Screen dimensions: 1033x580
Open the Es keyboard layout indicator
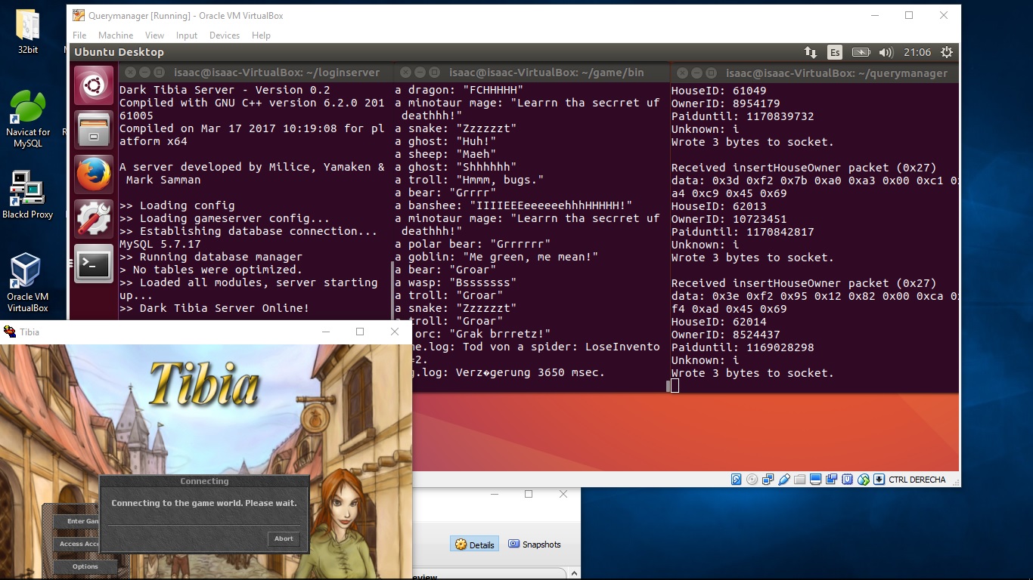(834, 52)
